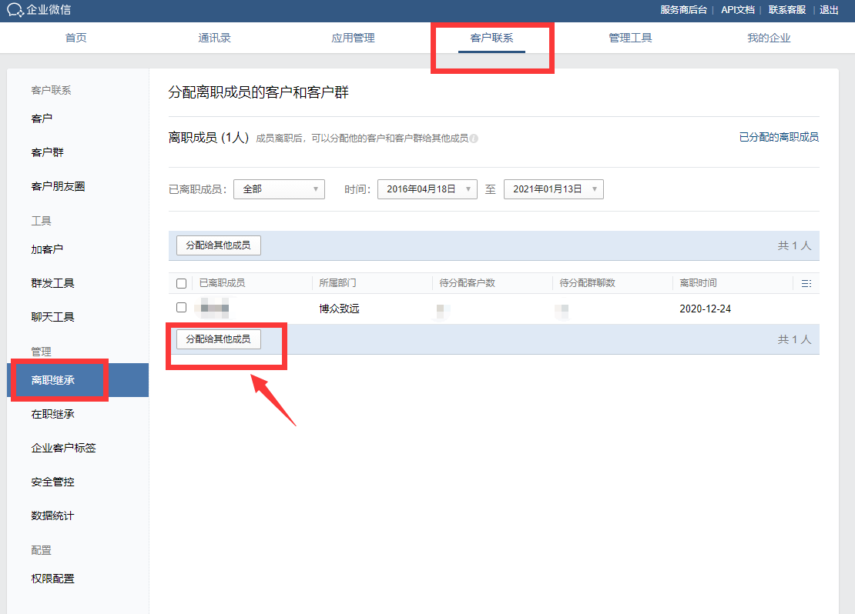The width and height of the screenshot is (855, 614).
Task: Switch to the 通讯录 tab
Action: click(214, 38)
